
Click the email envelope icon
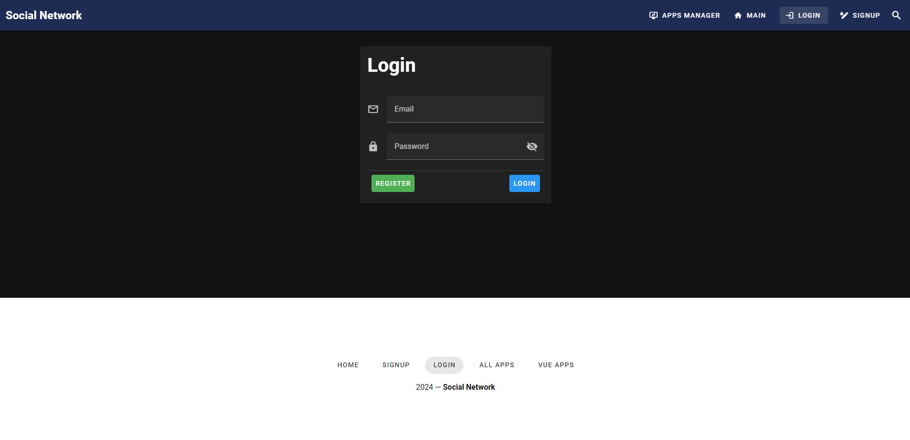point(373,109)
